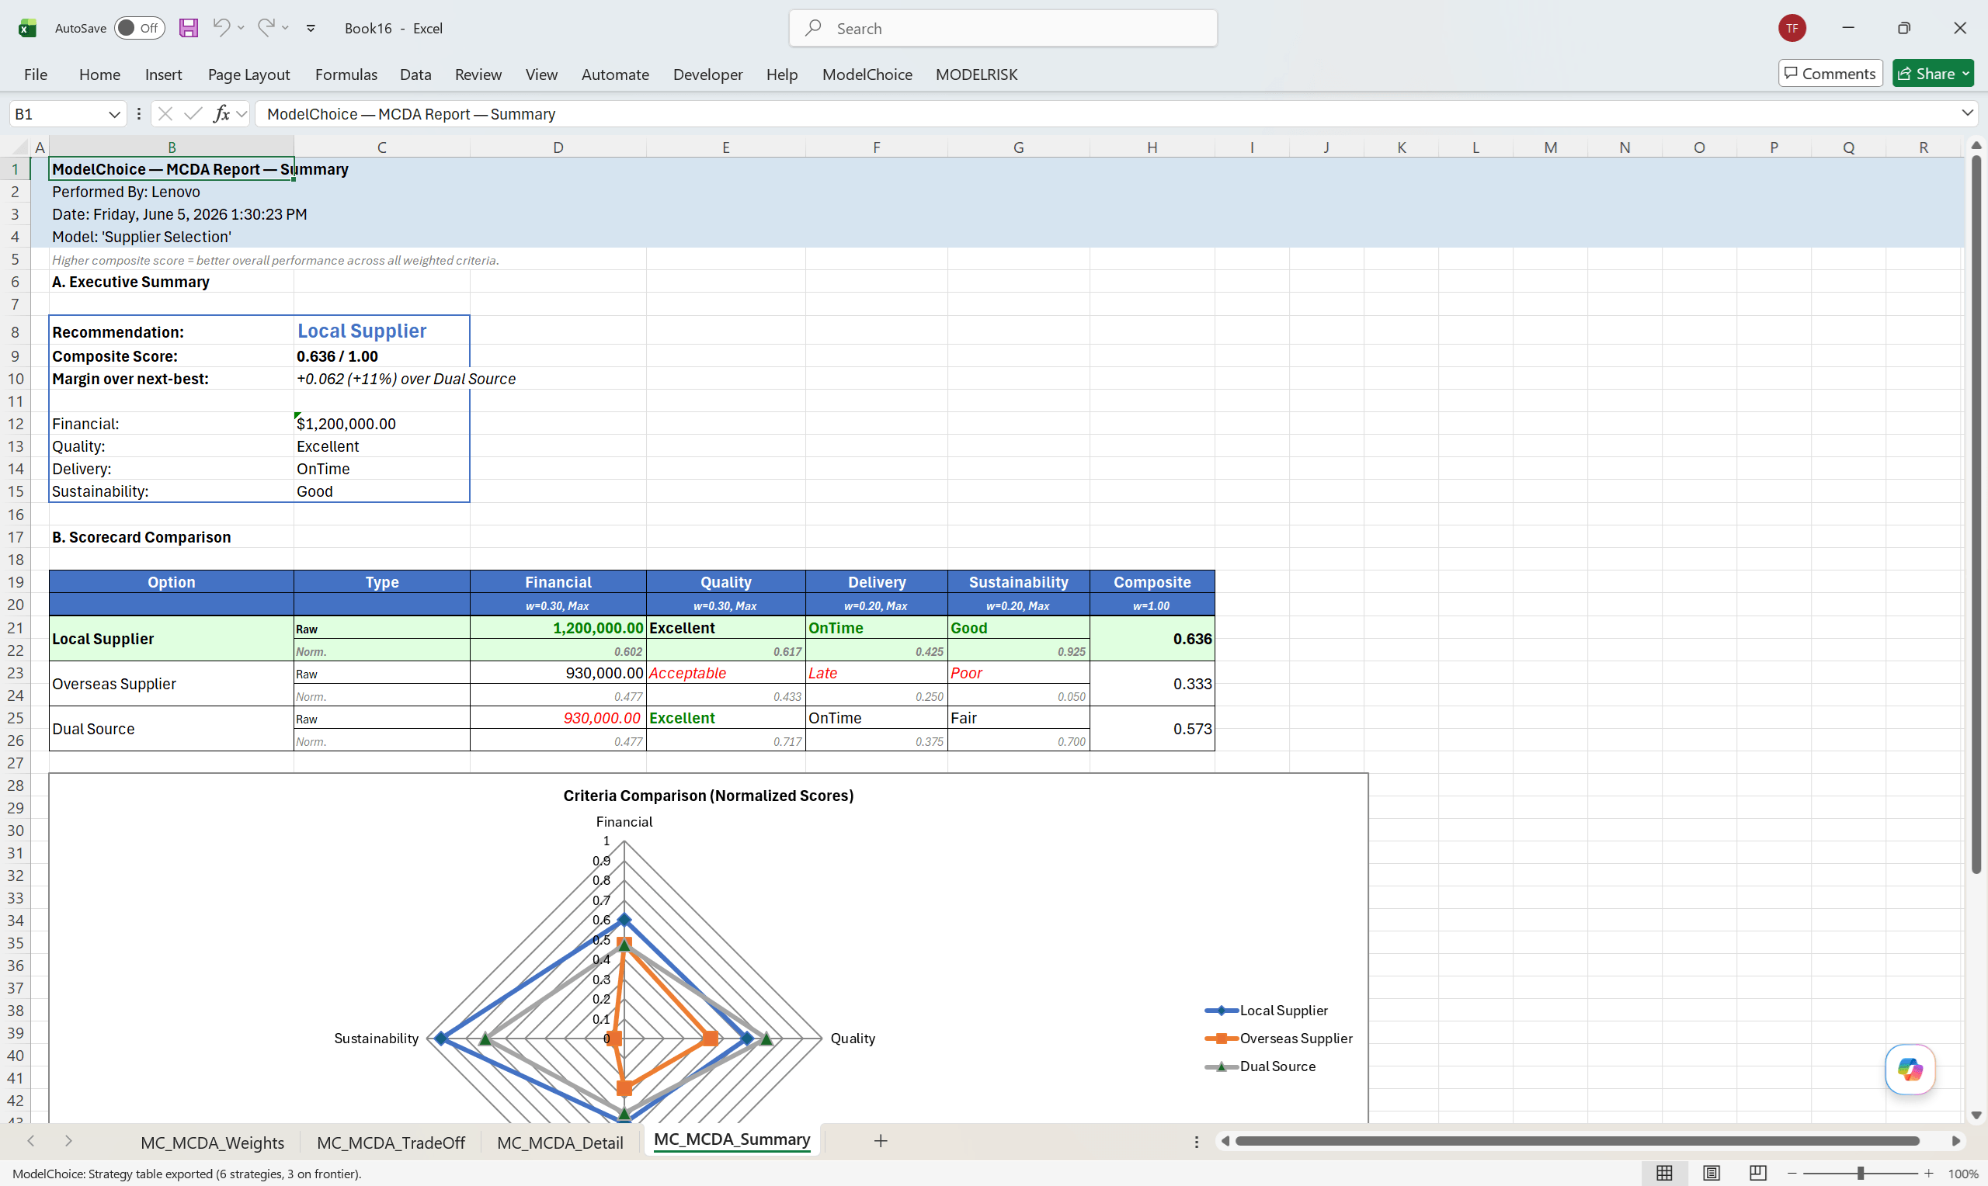Click the Overseas Supplier legend entry
Viewport: 1988px width, 1186px height.
[x=1278, y=1039]
